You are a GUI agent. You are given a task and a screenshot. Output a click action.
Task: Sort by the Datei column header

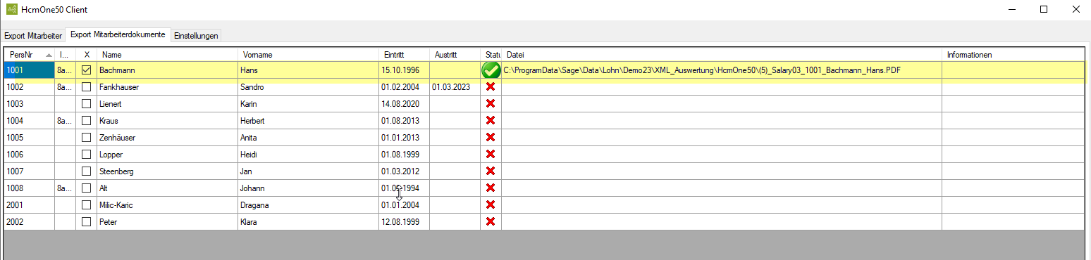[722, 54]
